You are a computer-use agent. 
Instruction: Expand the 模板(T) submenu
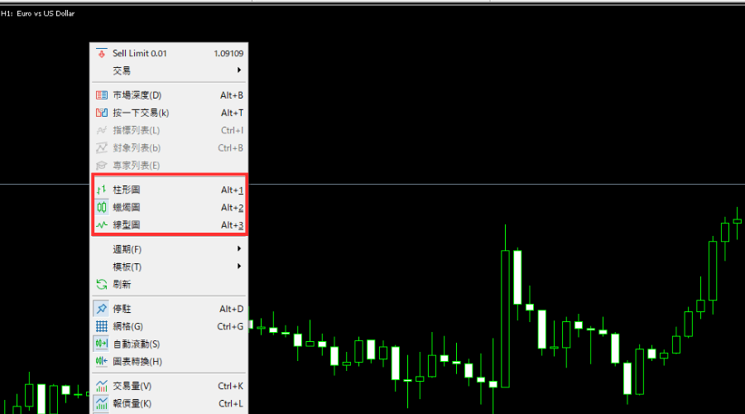pos(169,267)
